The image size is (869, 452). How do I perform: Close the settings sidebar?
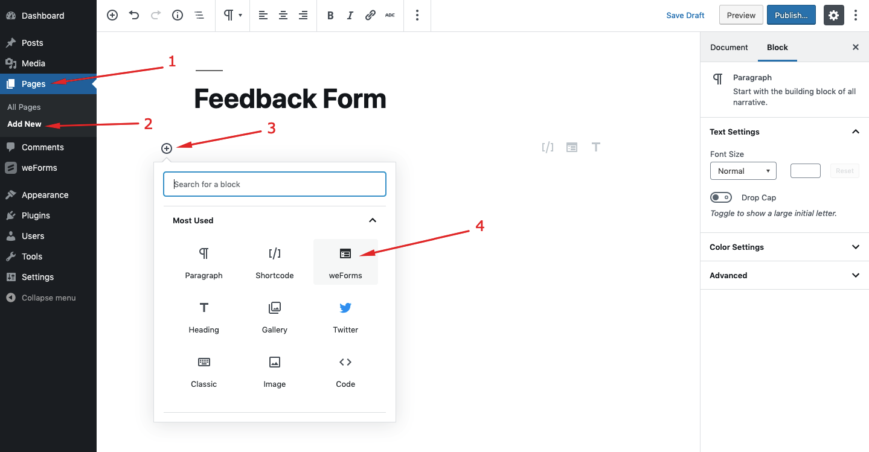pyautogui.click(x=855, y=47)
